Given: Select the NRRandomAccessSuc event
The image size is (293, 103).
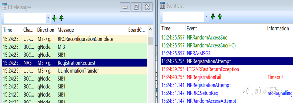Looking at the screenshot, I should click(x=227, y=38).
